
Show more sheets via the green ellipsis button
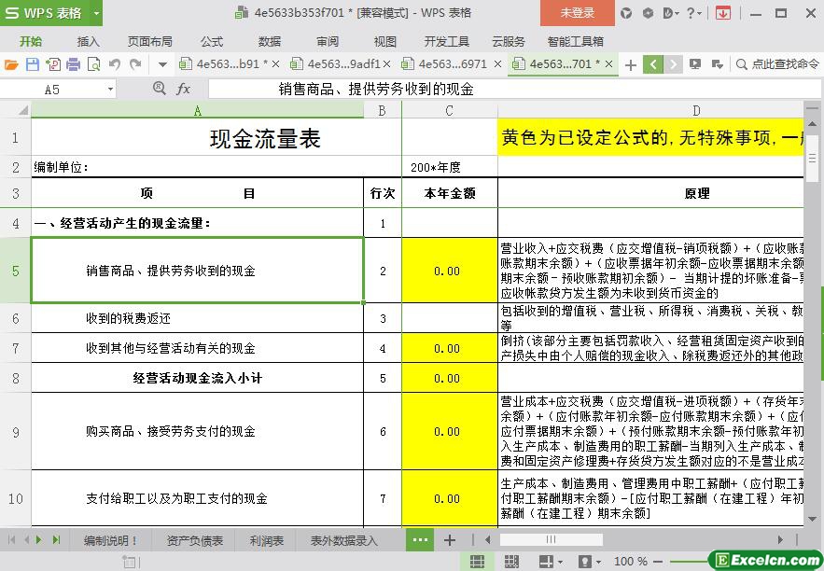click(x=420, y=540)
